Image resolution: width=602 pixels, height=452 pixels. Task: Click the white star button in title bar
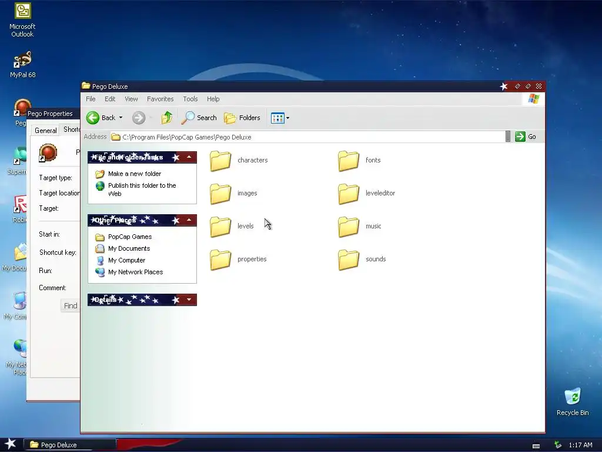[x=504, y=87]
